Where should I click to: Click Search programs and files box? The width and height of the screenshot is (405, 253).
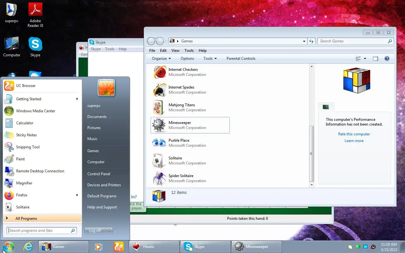42,231
